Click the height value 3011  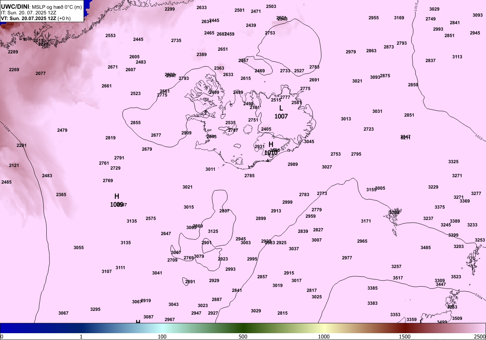tap(210, 169)
